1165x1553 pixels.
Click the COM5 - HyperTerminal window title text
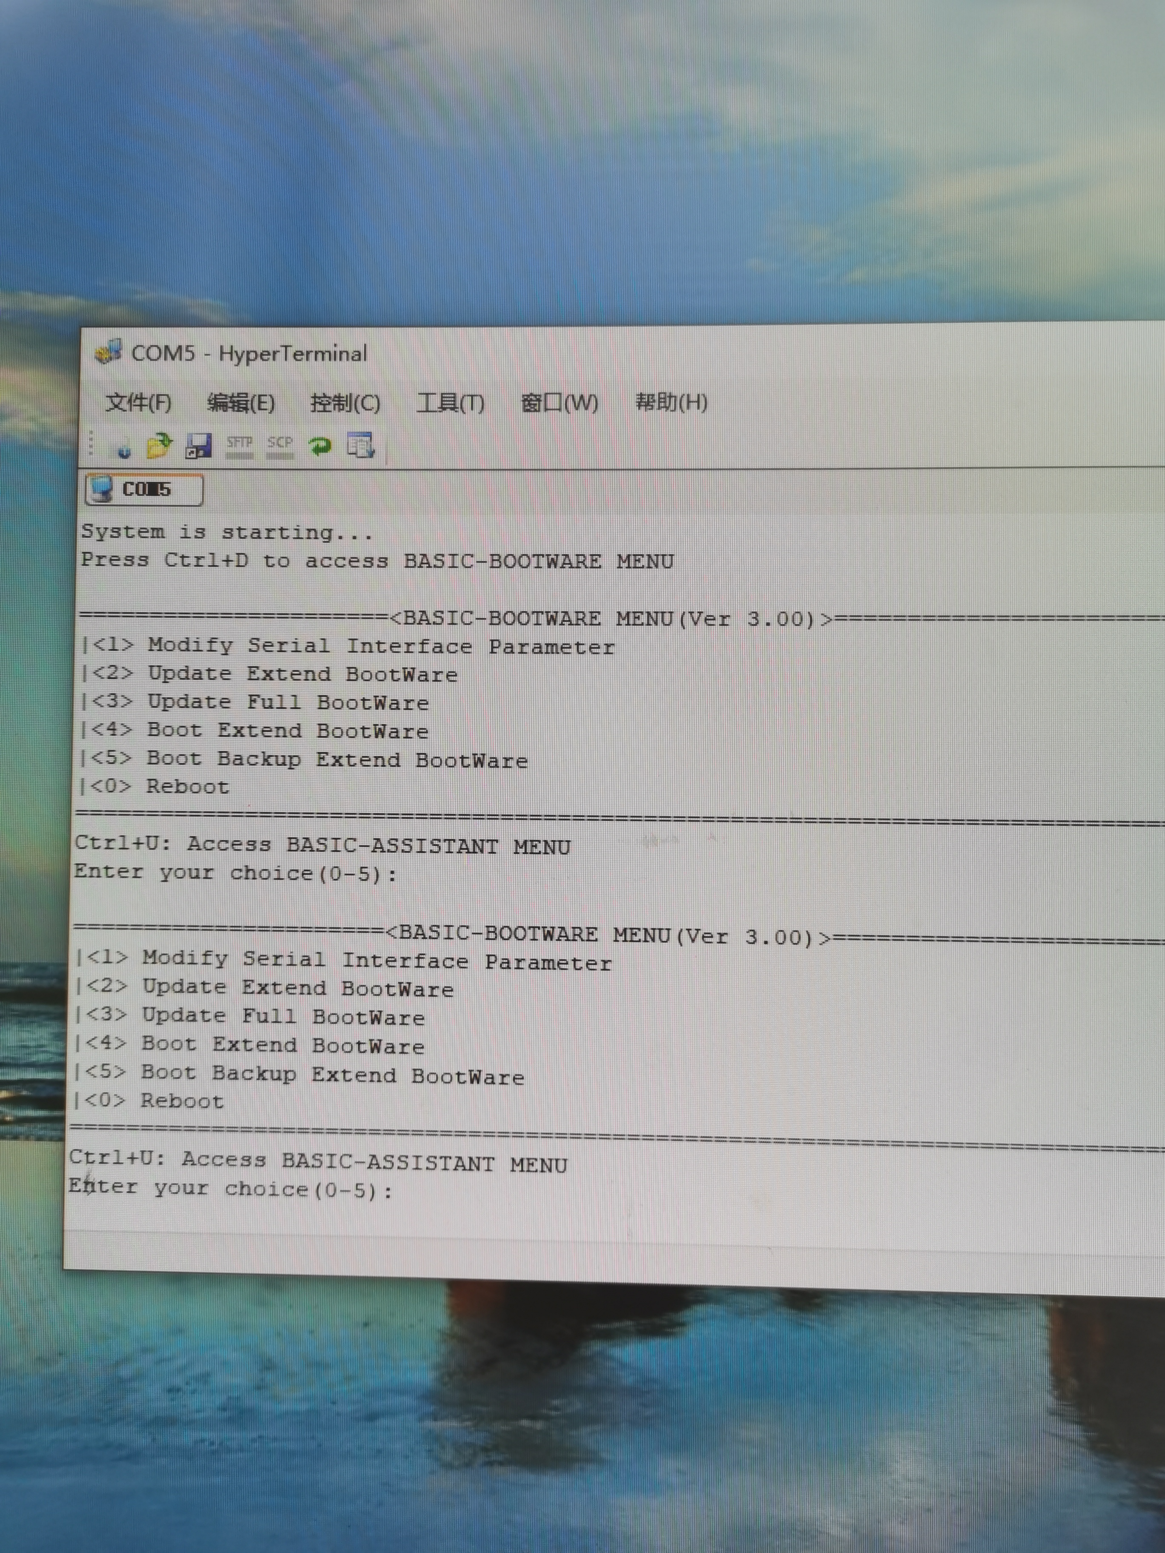[249, 353]
